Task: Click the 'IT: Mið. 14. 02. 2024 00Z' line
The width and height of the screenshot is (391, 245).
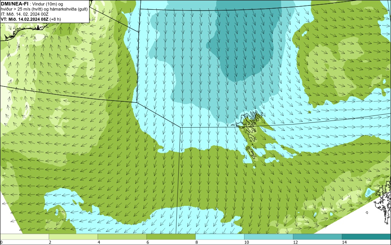Action: [24, 14]
